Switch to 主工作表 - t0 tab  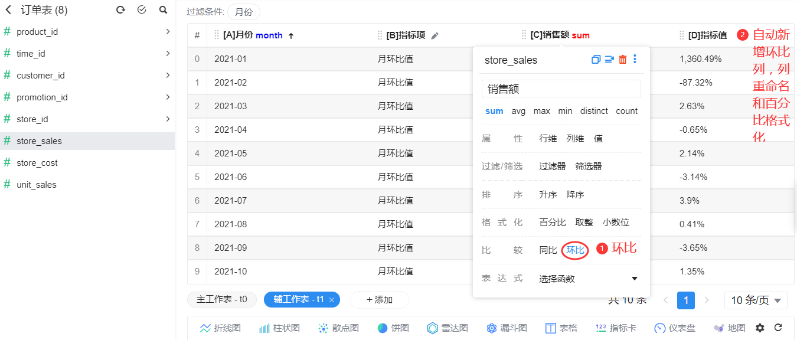222,299
